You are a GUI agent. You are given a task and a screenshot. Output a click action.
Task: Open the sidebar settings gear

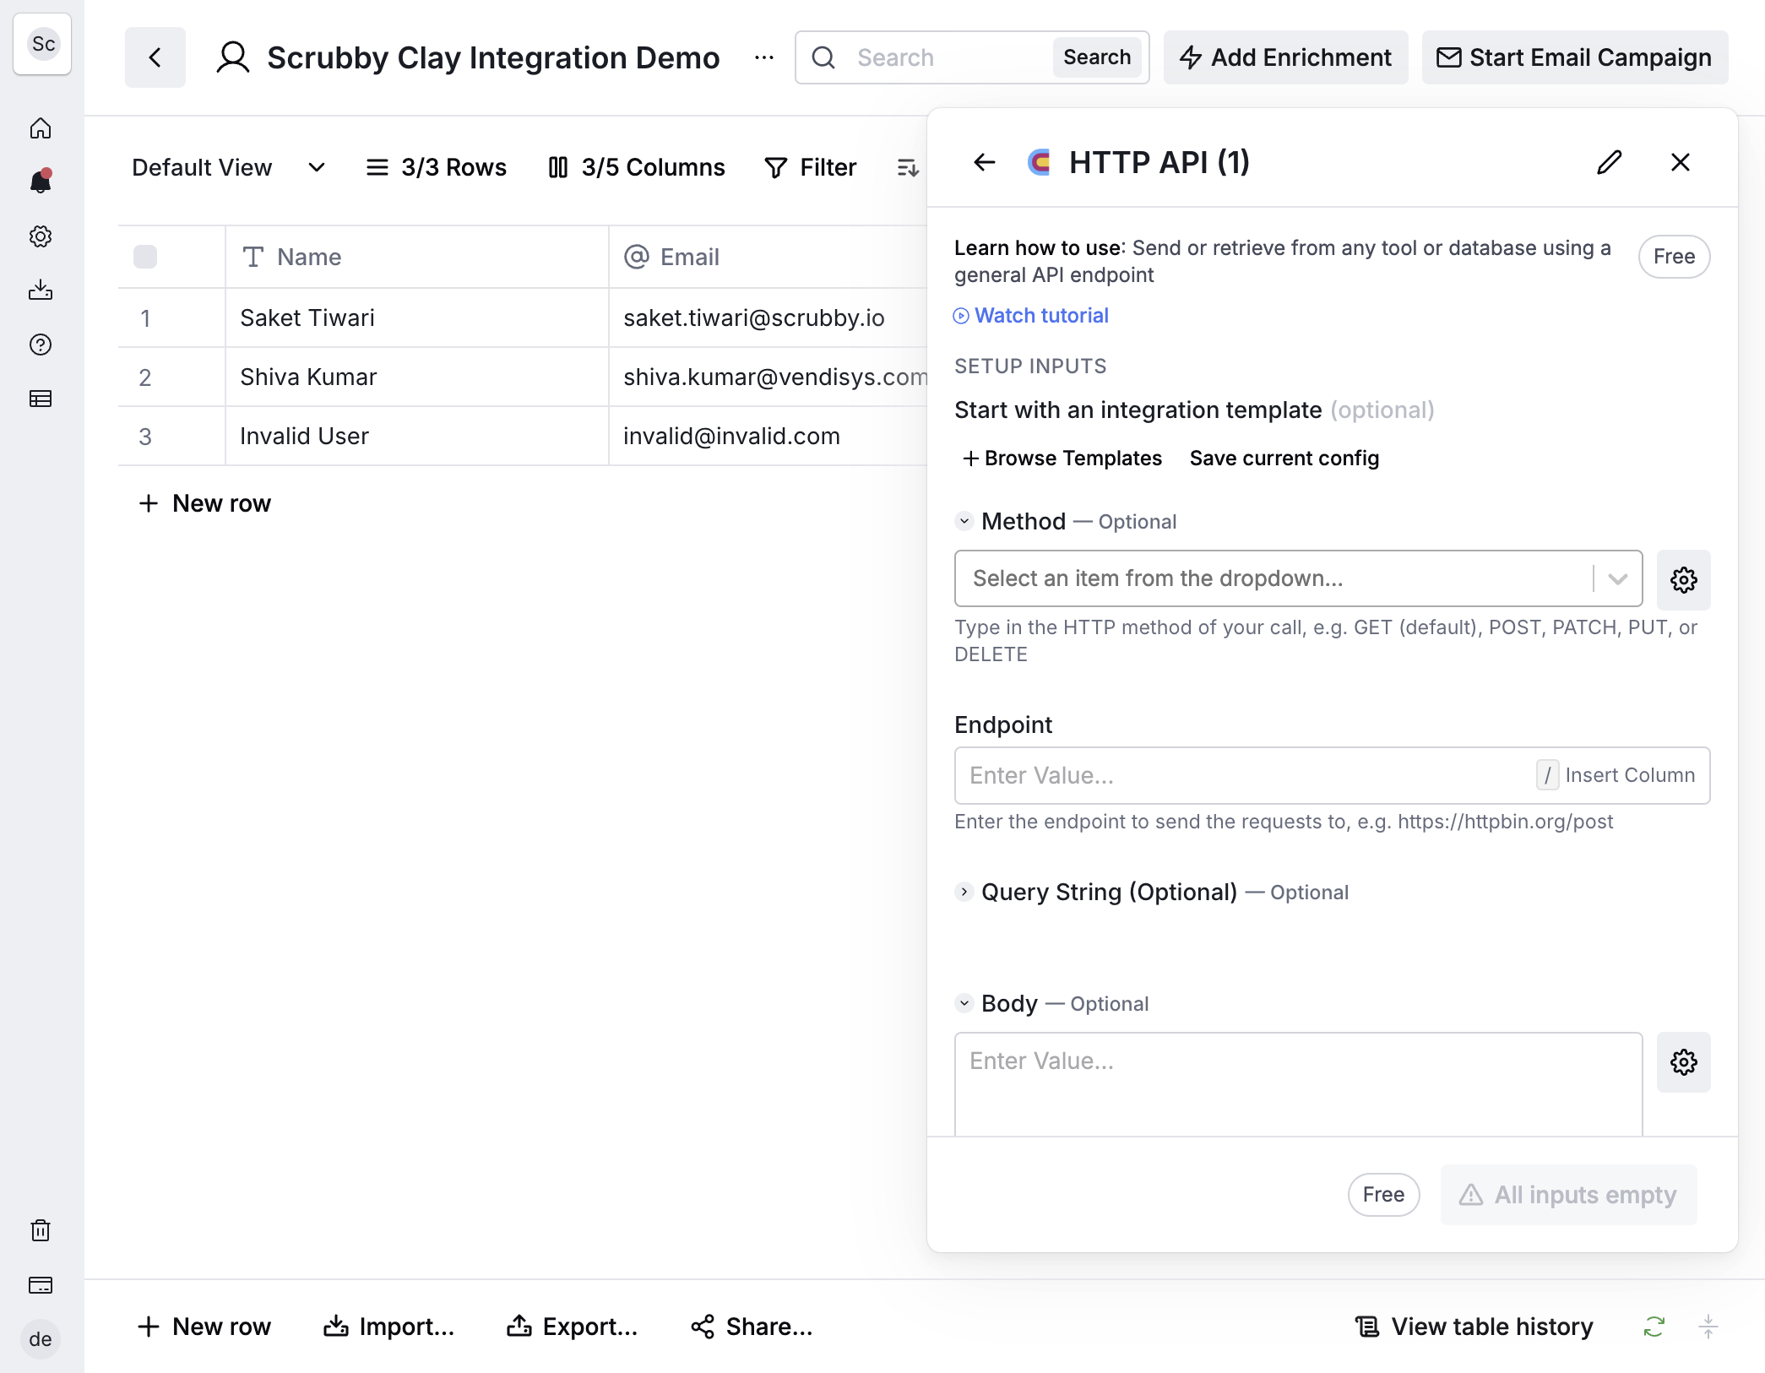[41, 236]
